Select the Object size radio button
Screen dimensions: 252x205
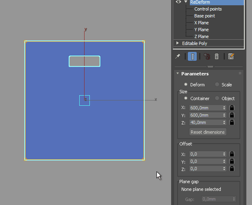tap(217, 98)
